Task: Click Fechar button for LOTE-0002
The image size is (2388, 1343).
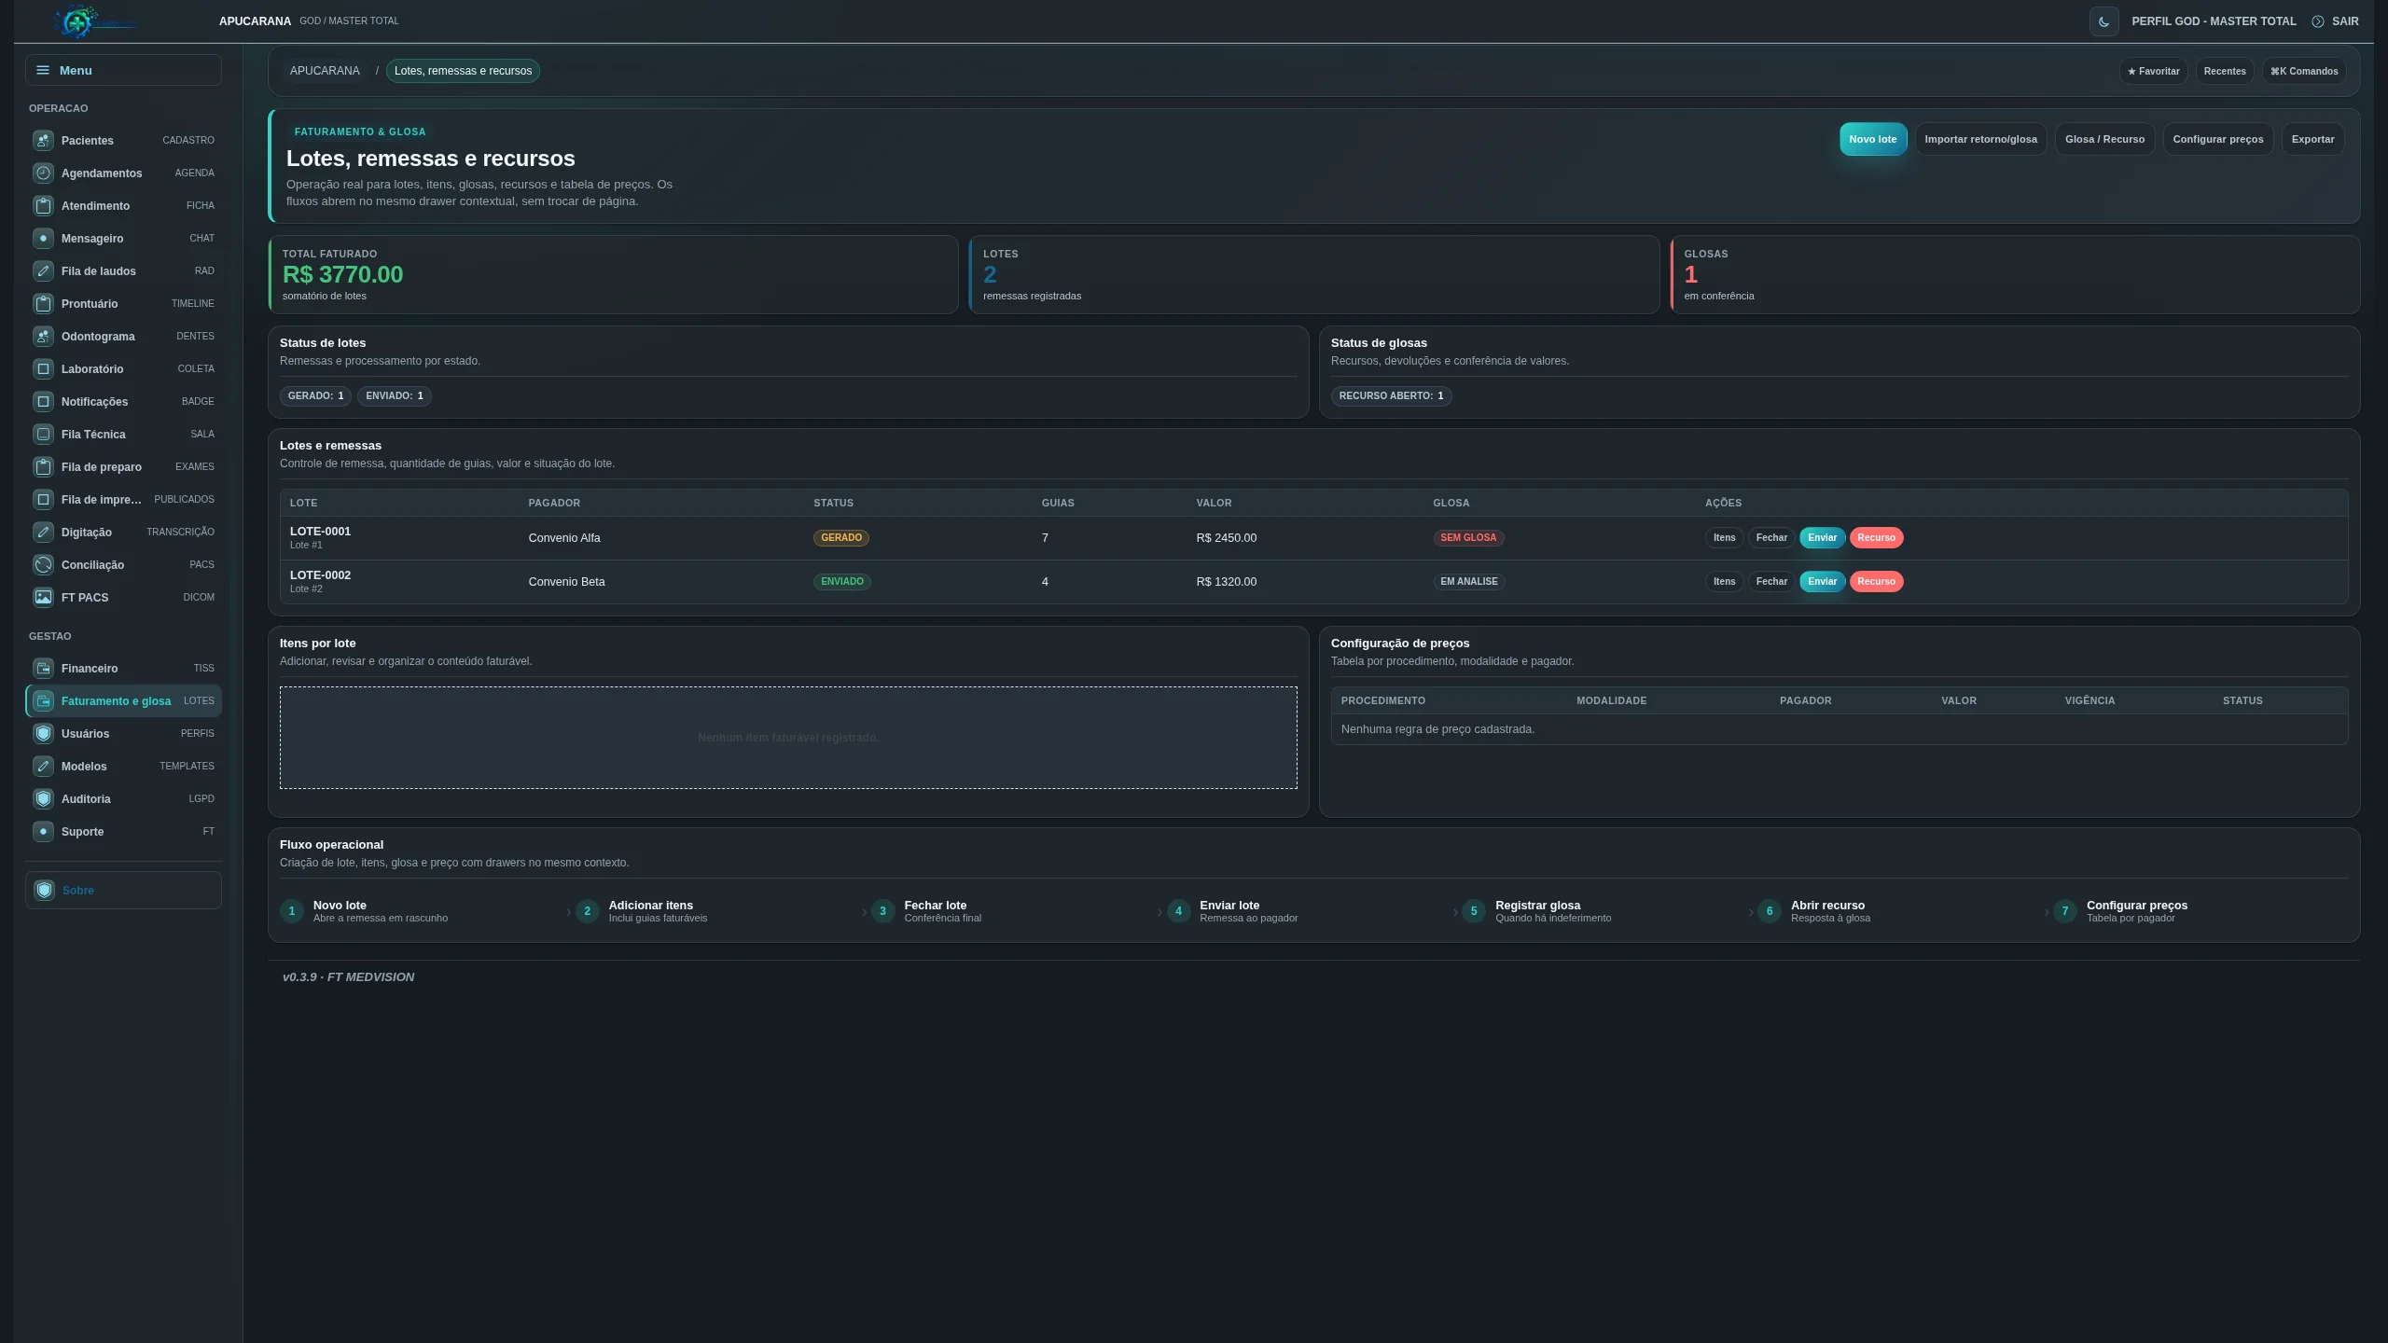Action: click(x=1770, y=582)
